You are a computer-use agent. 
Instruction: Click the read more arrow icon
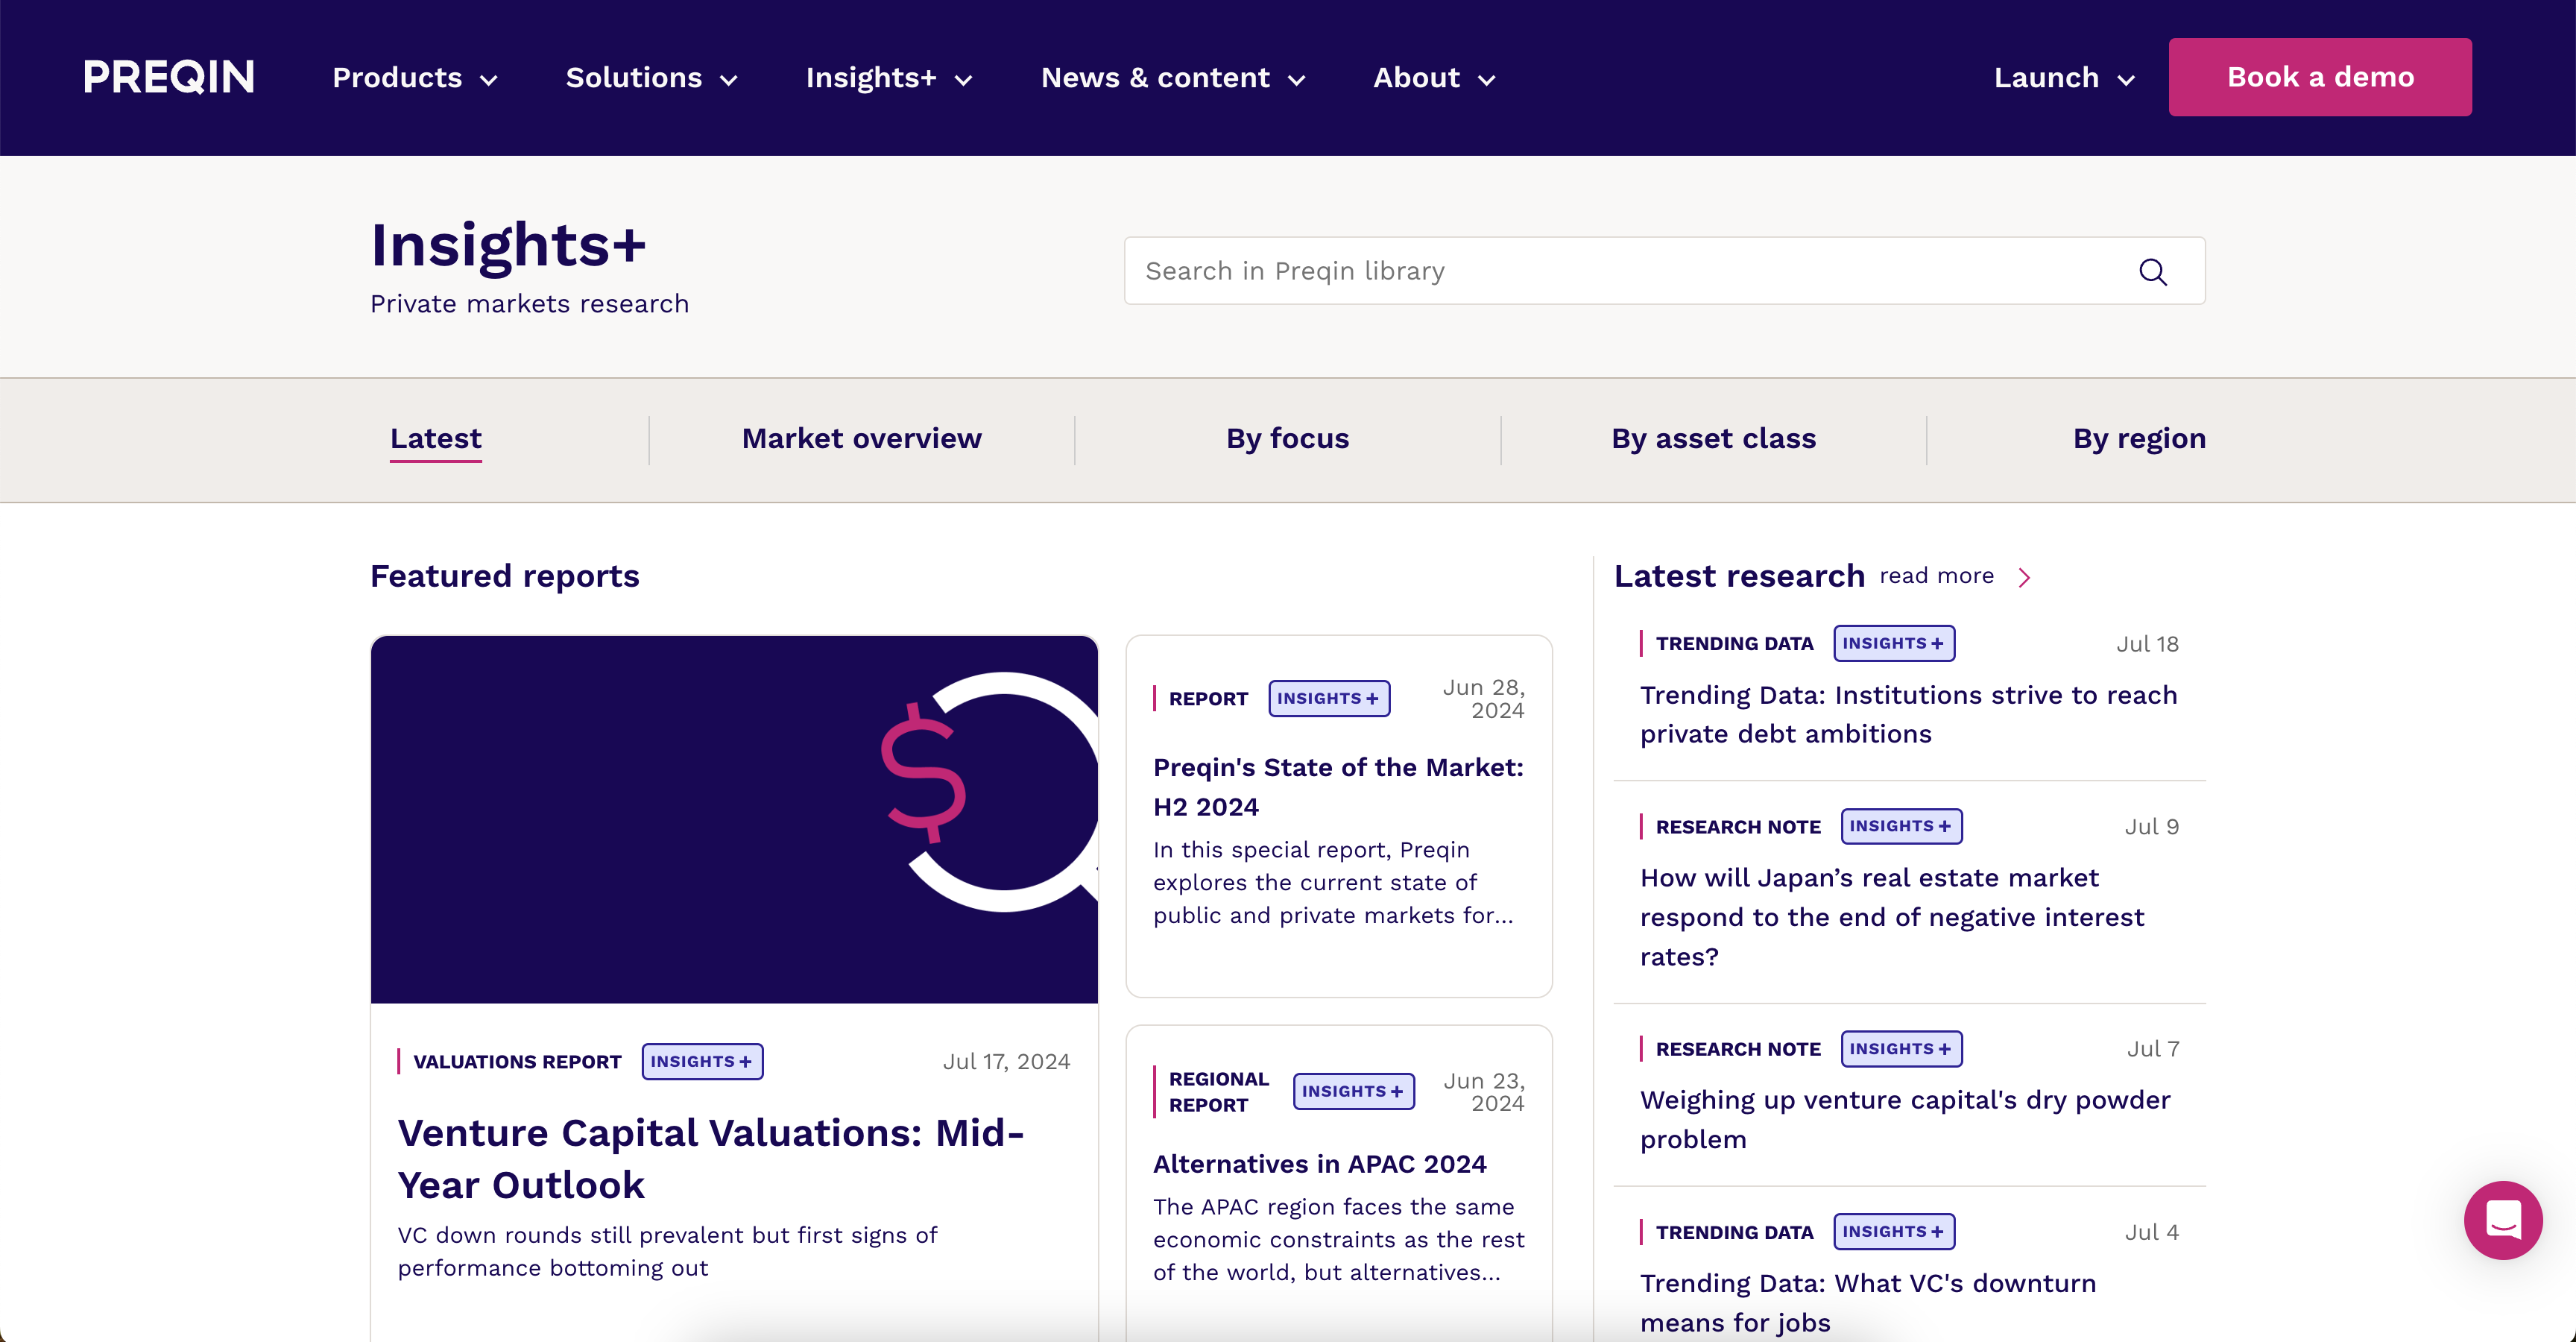(x=2024, y=577)
